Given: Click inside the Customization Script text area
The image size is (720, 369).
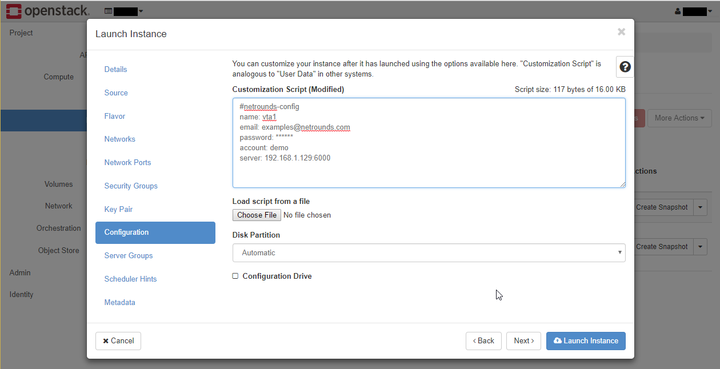Looking at the screenshot, I should [x=429, y=143].
